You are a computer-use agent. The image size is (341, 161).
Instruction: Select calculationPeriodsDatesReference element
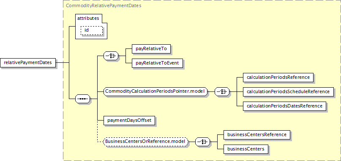pos(284,106)
